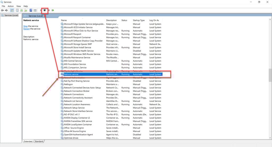Click the Back arrow in toolbar
Screen dimensions: 272x147
[x=2, y=10]
